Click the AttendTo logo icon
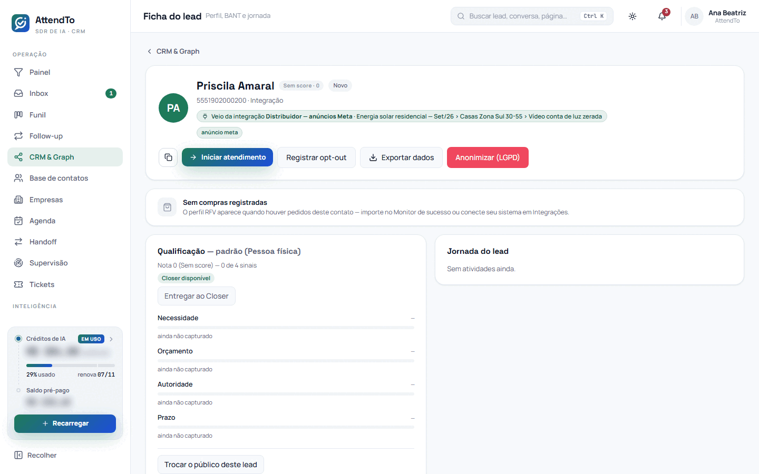Screen dimensions: 759x474 (21, 23)
